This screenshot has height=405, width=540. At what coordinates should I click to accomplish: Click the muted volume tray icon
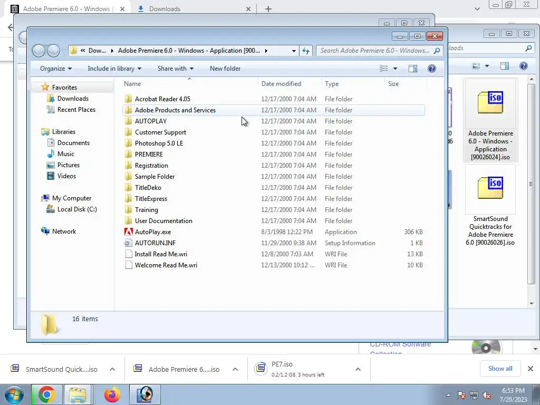(x=487, y=395)
